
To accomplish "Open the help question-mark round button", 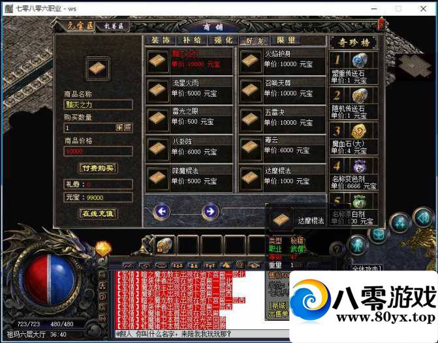I will tap(337, 249).
